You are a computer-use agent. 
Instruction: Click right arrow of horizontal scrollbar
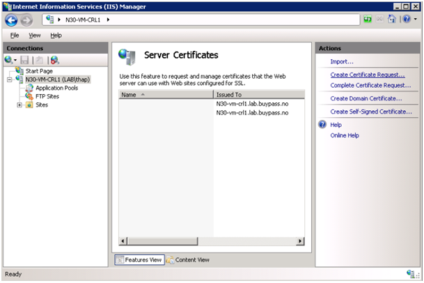pos(300,241)
